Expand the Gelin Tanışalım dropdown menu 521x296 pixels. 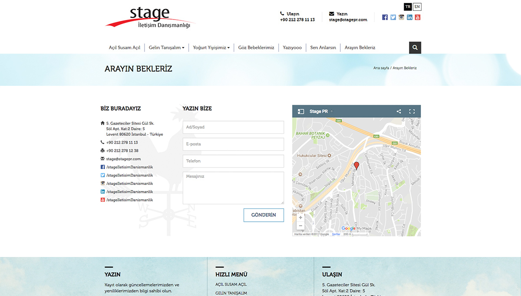[167, 48]
